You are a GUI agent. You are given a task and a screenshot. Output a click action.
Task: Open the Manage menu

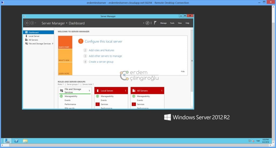point(163,23)
